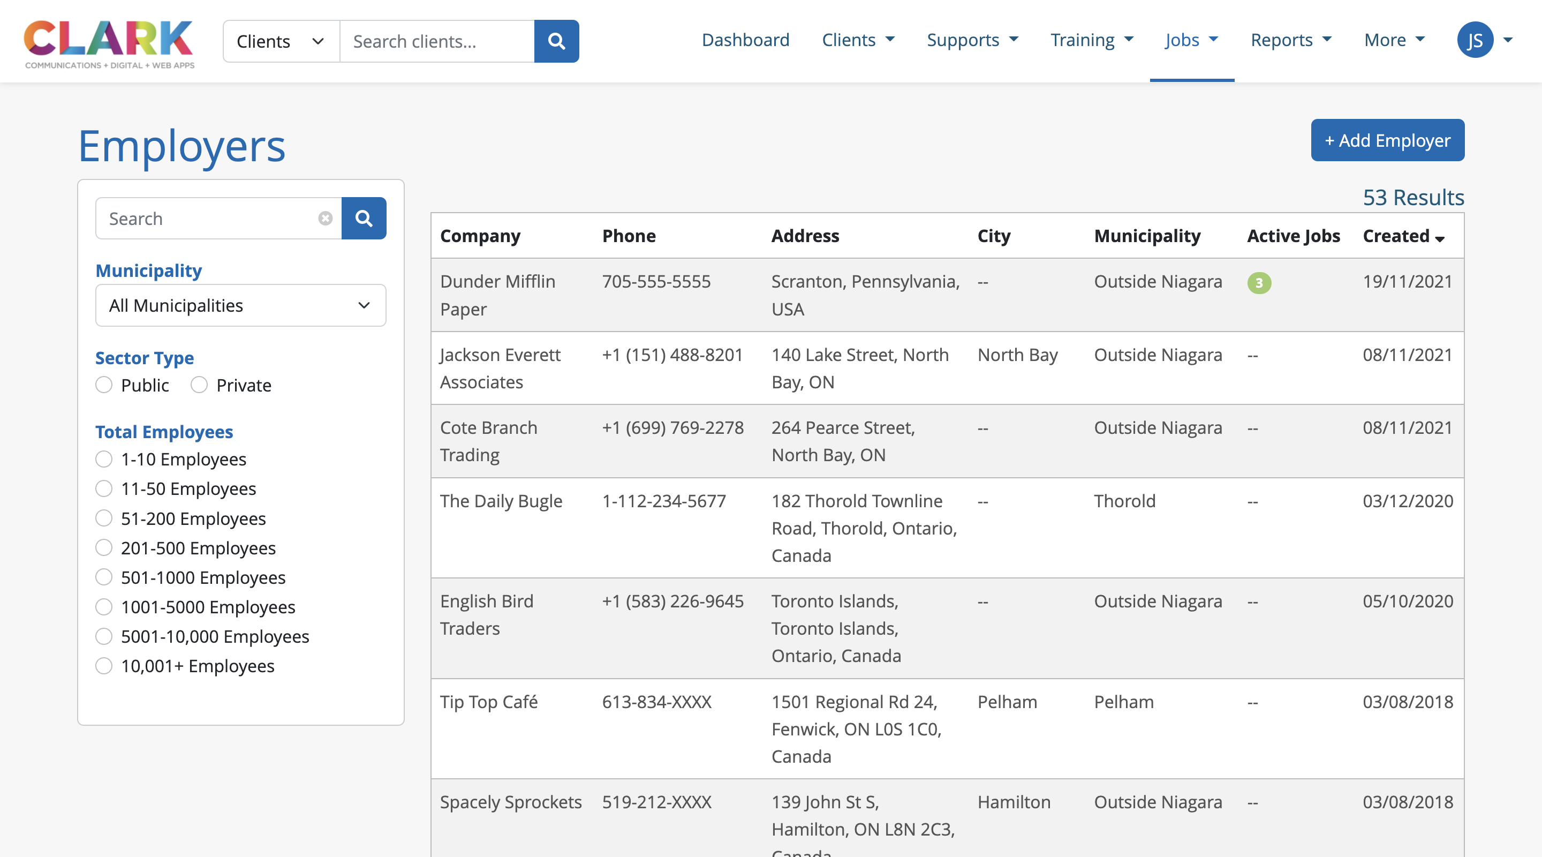Click the top client search magnifier button
Screen dimensions: 1542x857
(556, 41)
